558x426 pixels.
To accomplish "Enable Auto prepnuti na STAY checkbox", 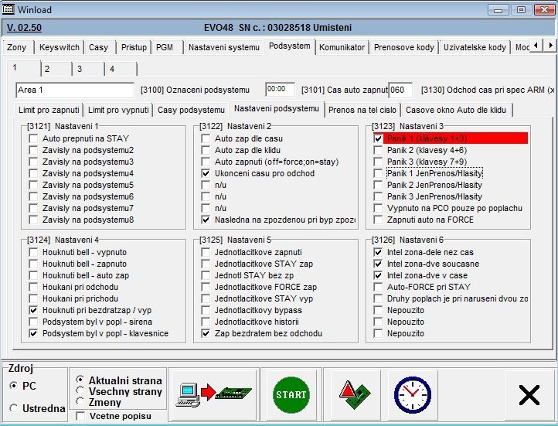I will pos(33,138).
